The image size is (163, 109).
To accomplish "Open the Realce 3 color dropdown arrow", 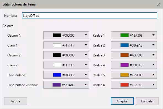I will (153, 55).
